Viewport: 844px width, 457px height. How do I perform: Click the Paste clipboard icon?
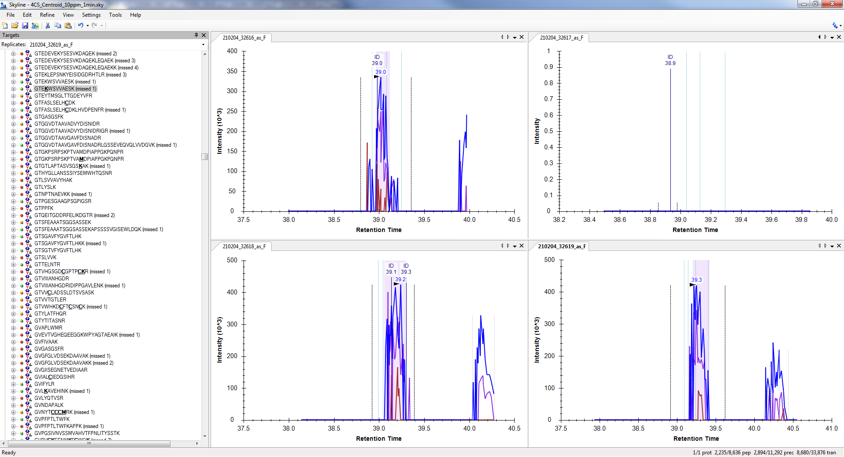68,25
